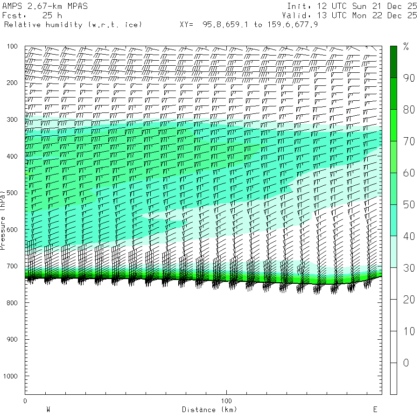Click the 0 distance axis label

point(25,401)
